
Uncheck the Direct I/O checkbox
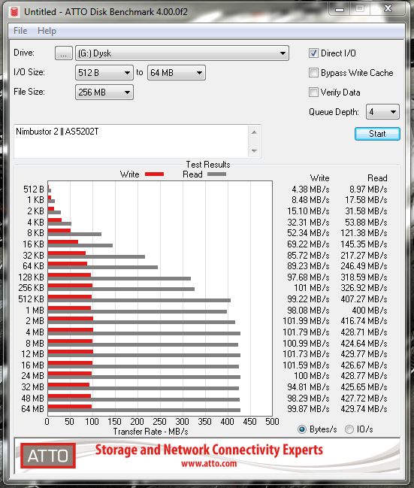[313, 53]
